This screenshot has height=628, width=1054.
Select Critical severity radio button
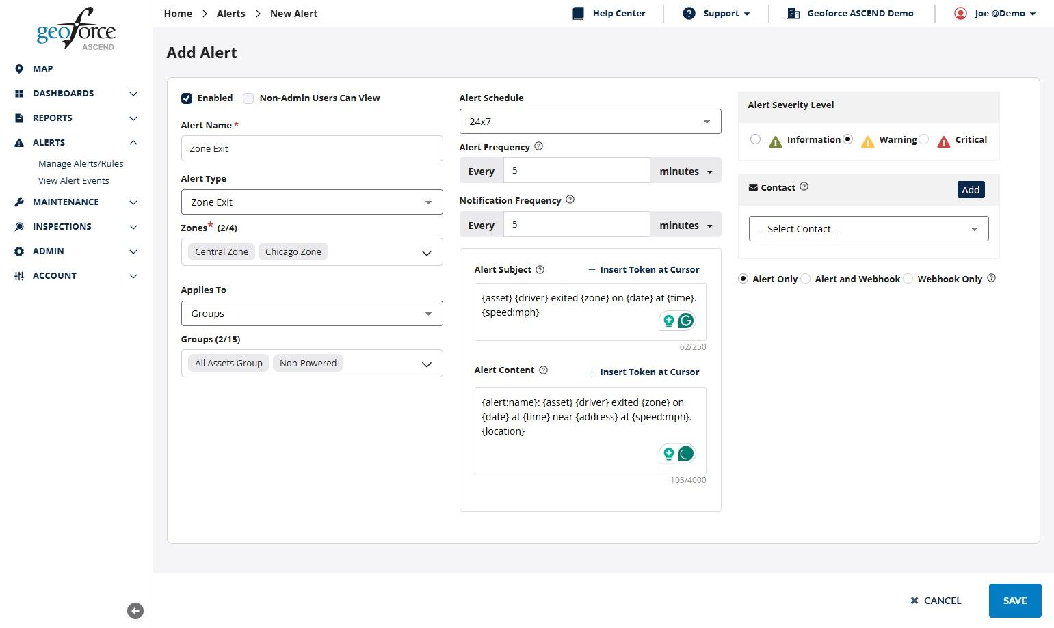point(924,139)
